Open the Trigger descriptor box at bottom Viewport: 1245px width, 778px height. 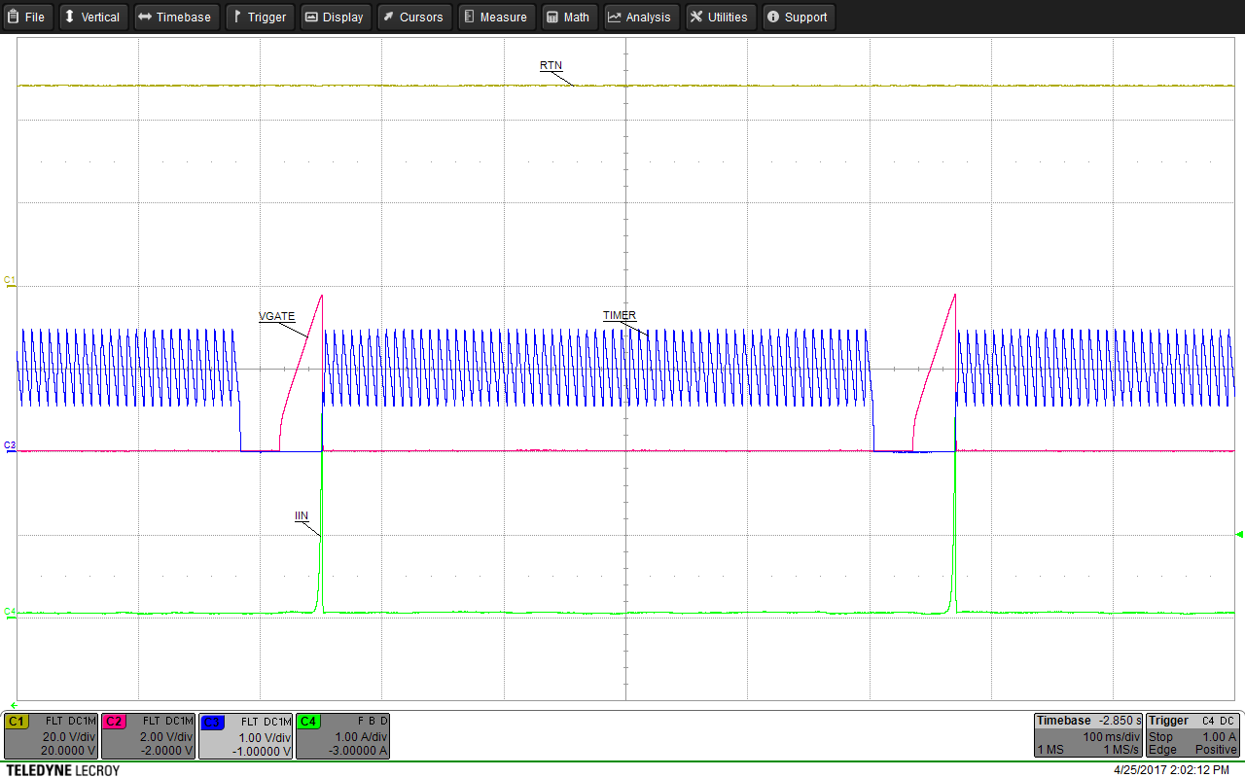click(1192, 736)
